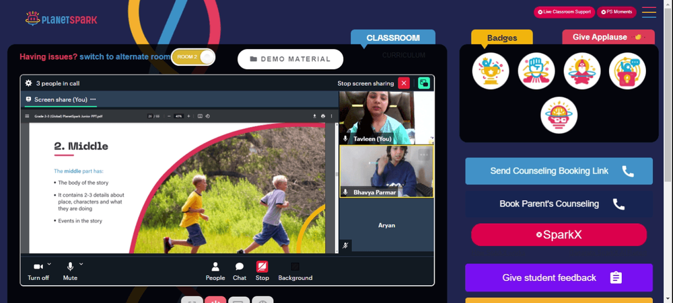Click Give student feedback

click(x=559, y=277)
